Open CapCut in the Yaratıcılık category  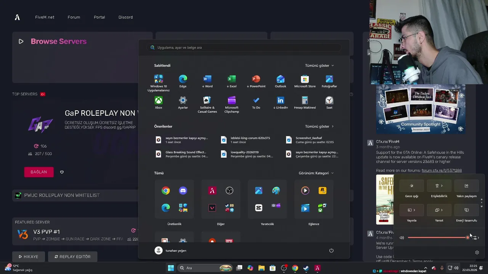coord(258,208)
